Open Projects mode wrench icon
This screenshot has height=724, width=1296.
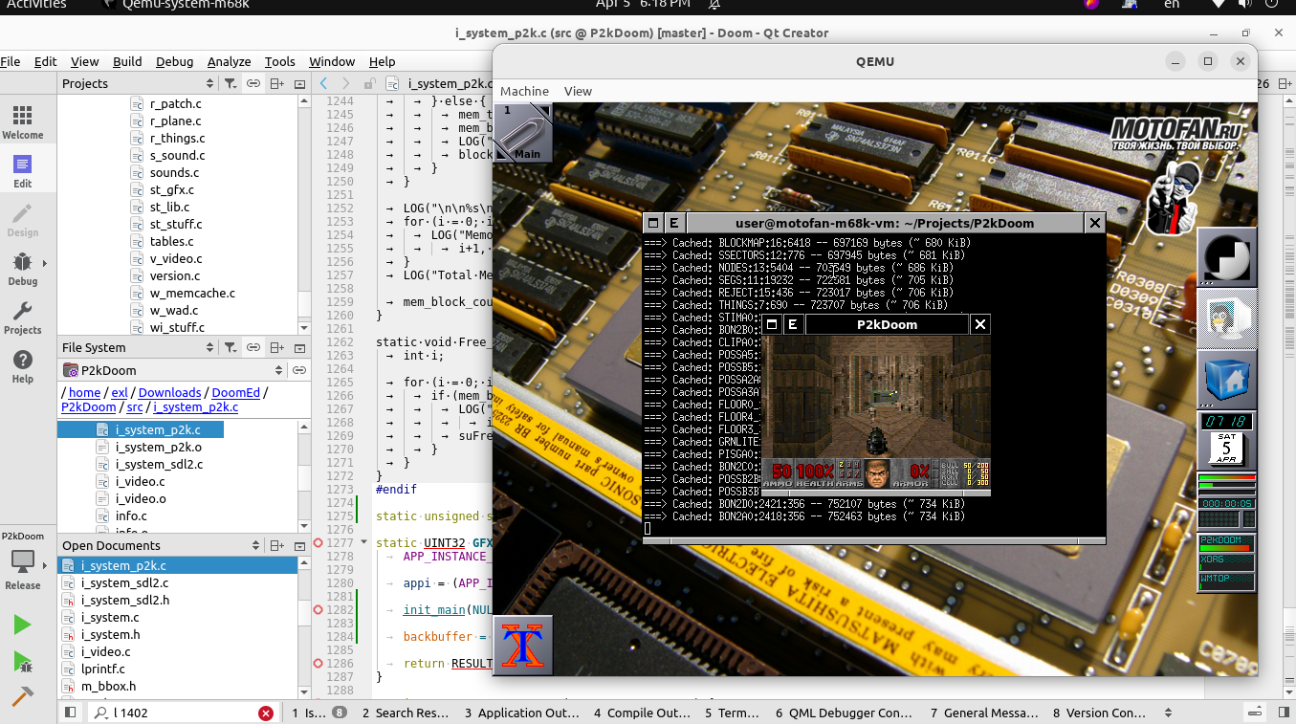tap(22, 318)
